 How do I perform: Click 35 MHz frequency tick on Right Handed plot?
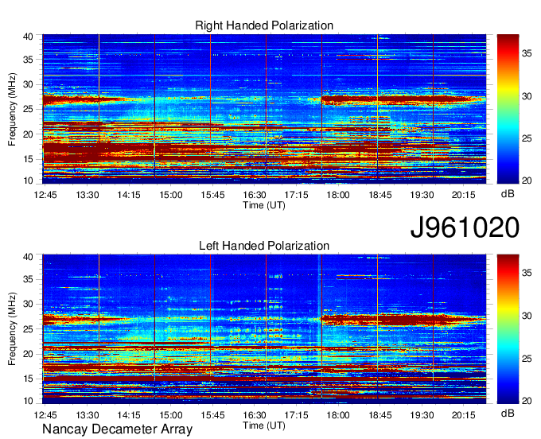tap(28, 60)
